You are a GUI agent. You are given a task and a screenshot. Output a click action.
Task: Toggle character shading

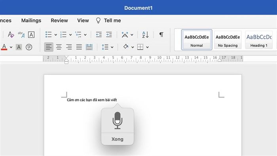pyautogui.click(x=19, y=47)
